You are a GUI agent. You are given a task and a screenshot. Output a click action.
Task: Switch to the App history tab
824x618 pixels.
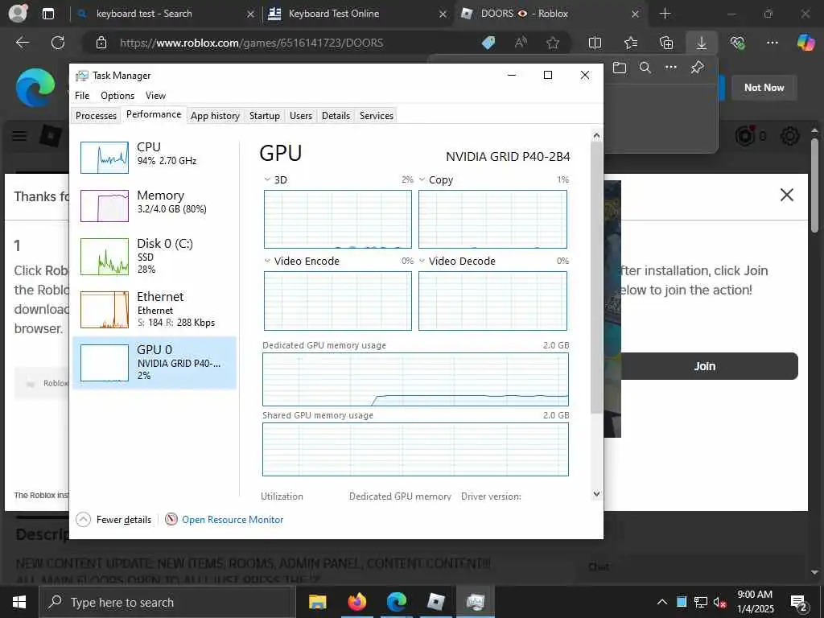[215, 116]
